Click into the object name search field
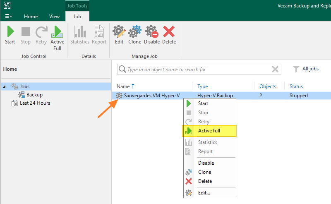331x204 pixels. 199,69
